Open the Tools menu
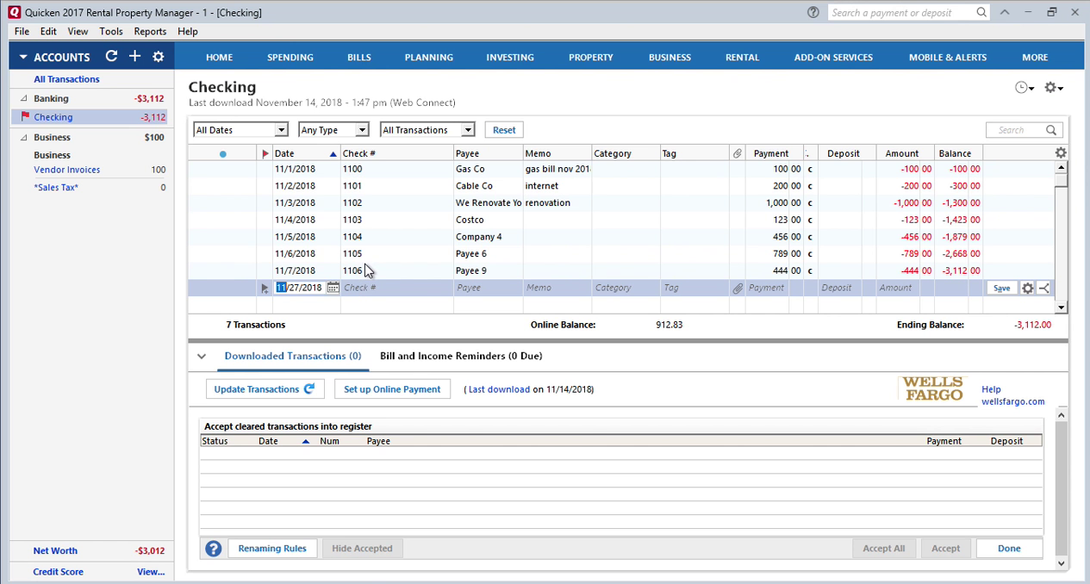The image size is (1090, 584). pos(111,31)
